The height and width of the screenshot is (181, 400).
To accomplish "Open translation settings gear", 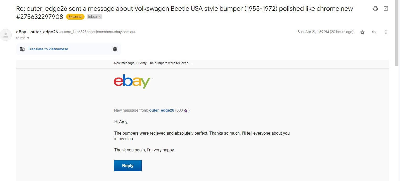I will coord(115,49).
